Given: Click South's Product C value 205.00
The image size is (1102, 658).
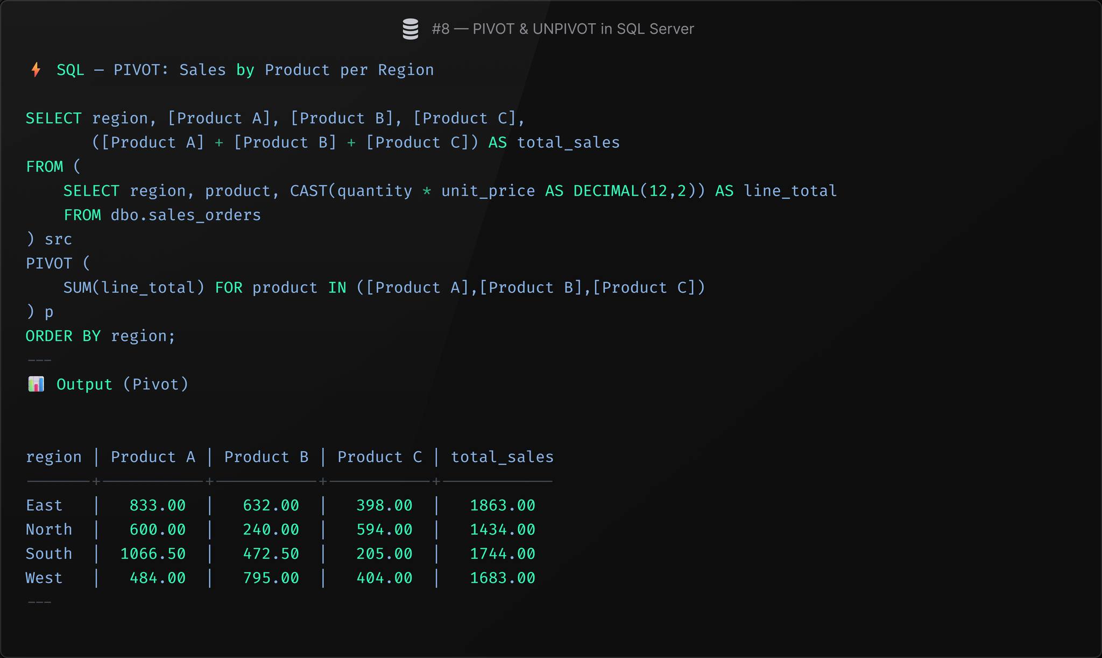Looking at the screenshot, I should (x=384, y=554).
